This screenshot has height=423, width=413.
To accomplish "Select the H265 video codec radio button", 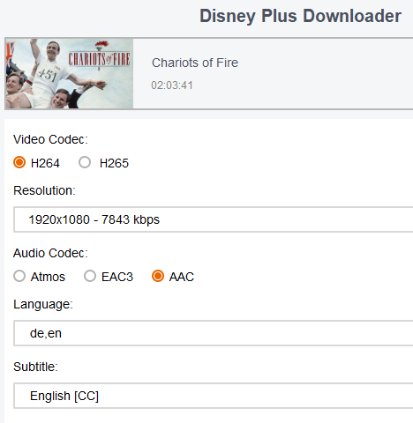I will (85, 162).
